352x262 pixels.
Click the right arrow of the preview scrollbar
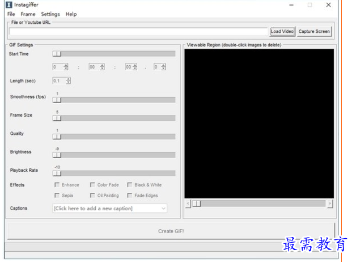(x=330, y=204)
